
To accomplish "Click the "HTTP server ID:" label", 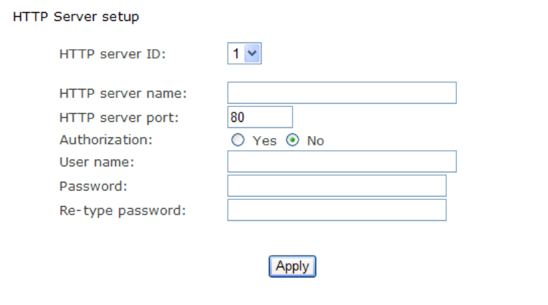I will point(113,55).
